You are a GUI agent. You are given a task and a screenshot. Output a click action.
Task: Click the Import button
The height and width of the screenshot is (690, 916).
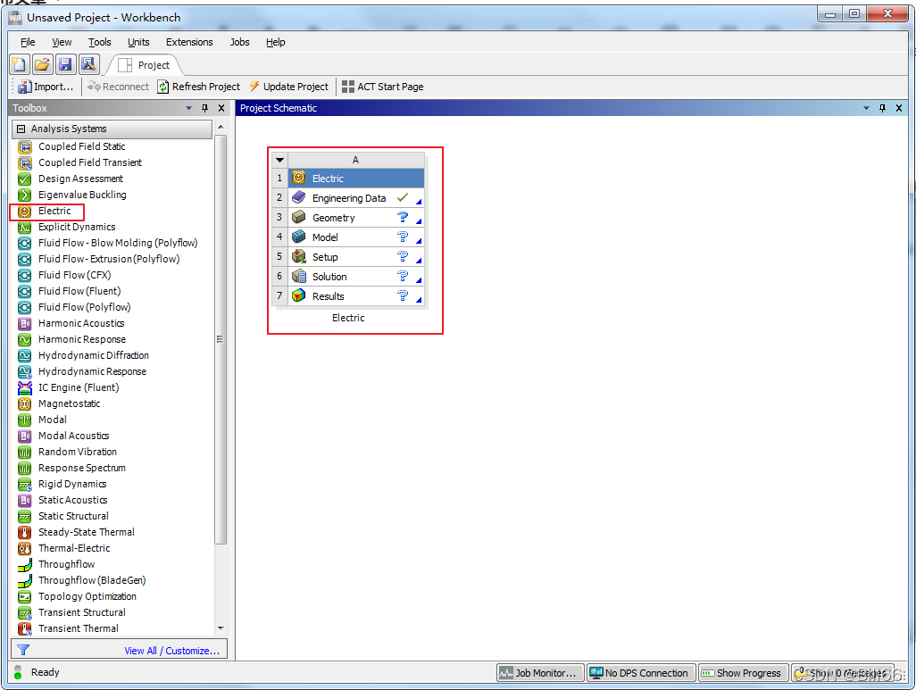pos(46,87)
